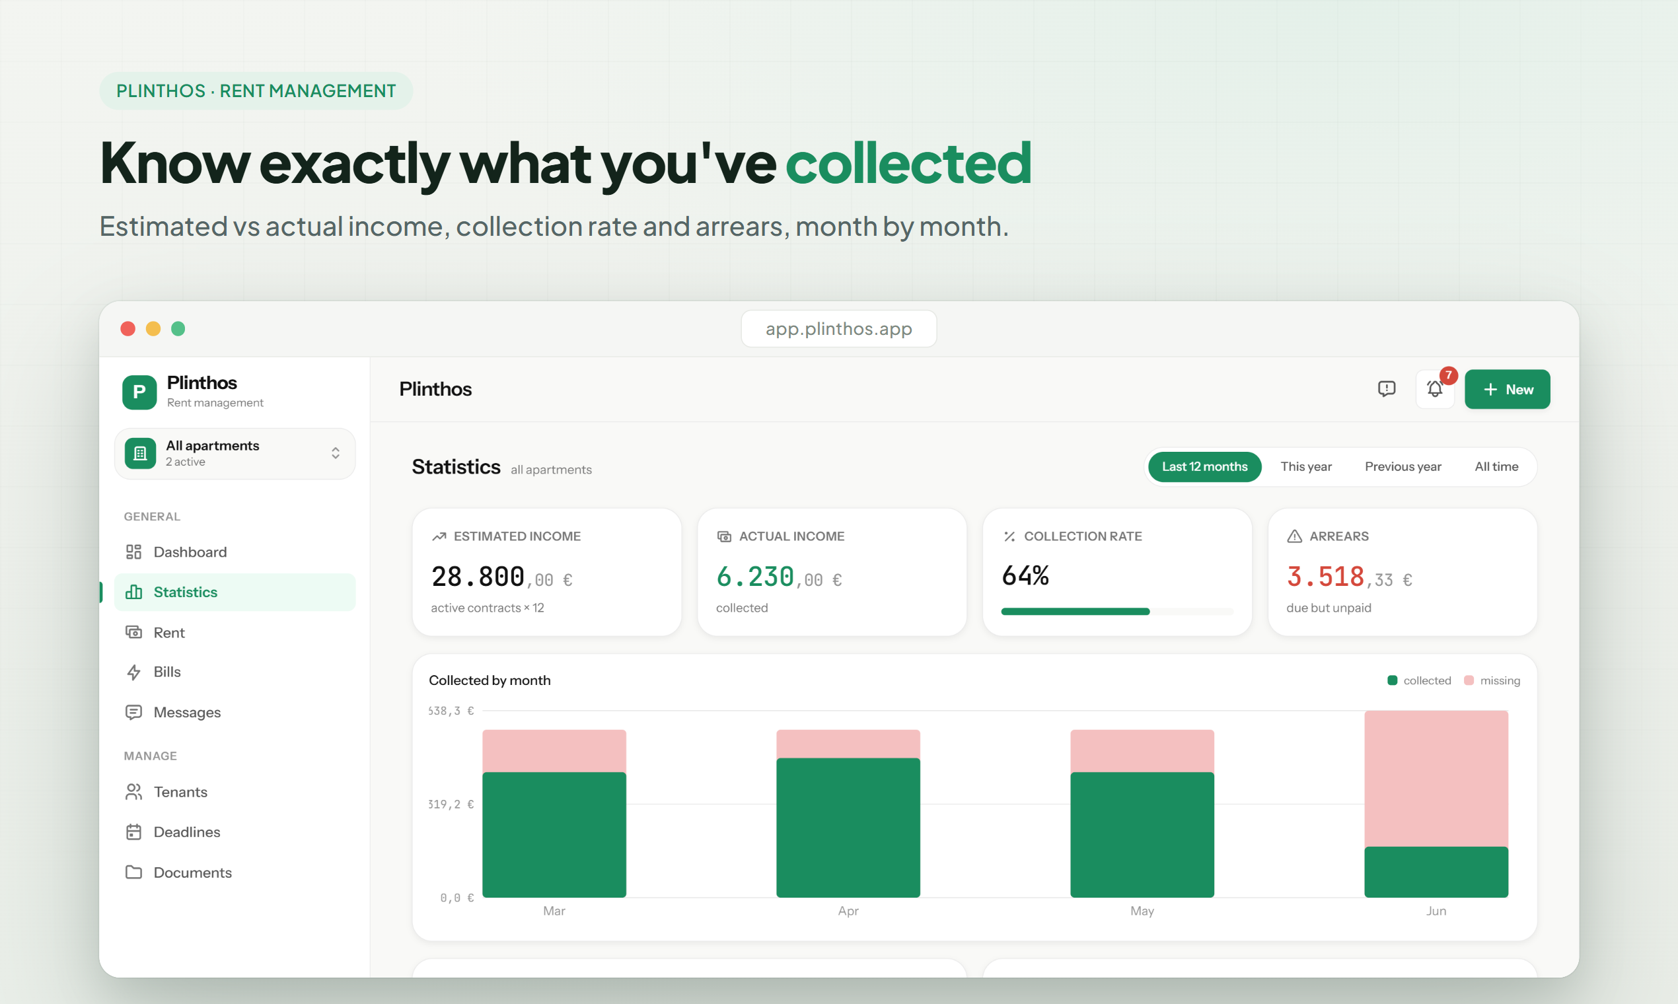Open the Tenants page
Viewport: 1678px width, 1004px height.
tap(235, 791)
